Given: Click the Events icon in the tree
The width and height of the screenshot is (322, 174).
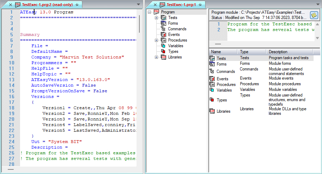Looking at the screenshot, I should coord(164,35).
